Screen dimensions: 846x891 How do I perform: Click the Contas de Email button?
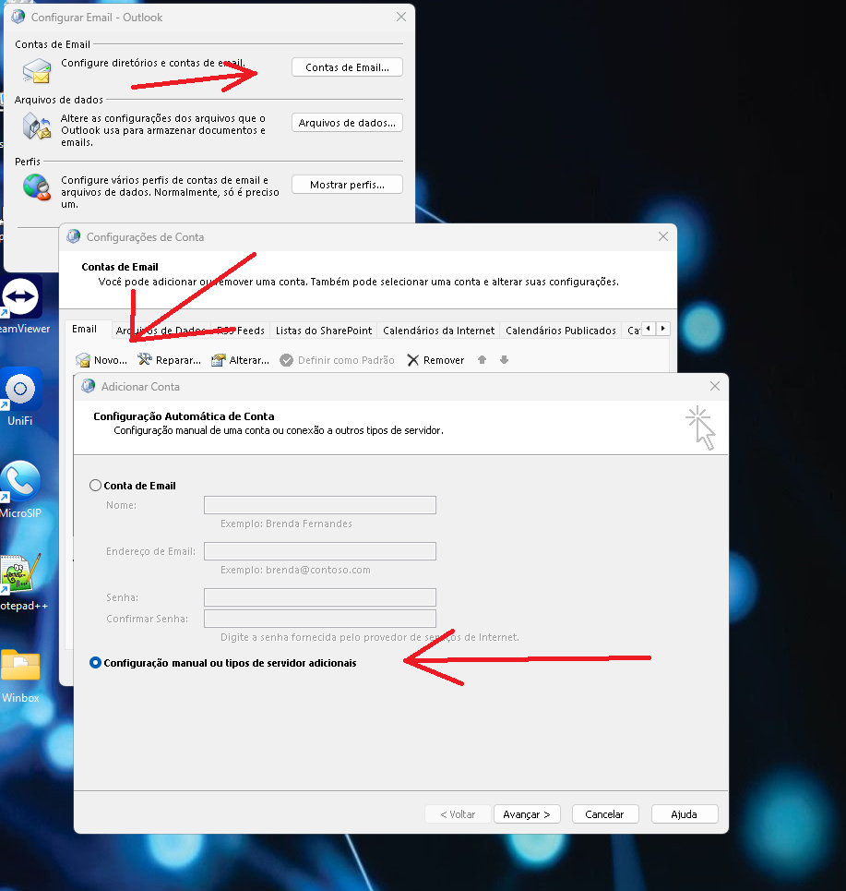[x=347, y=67]
